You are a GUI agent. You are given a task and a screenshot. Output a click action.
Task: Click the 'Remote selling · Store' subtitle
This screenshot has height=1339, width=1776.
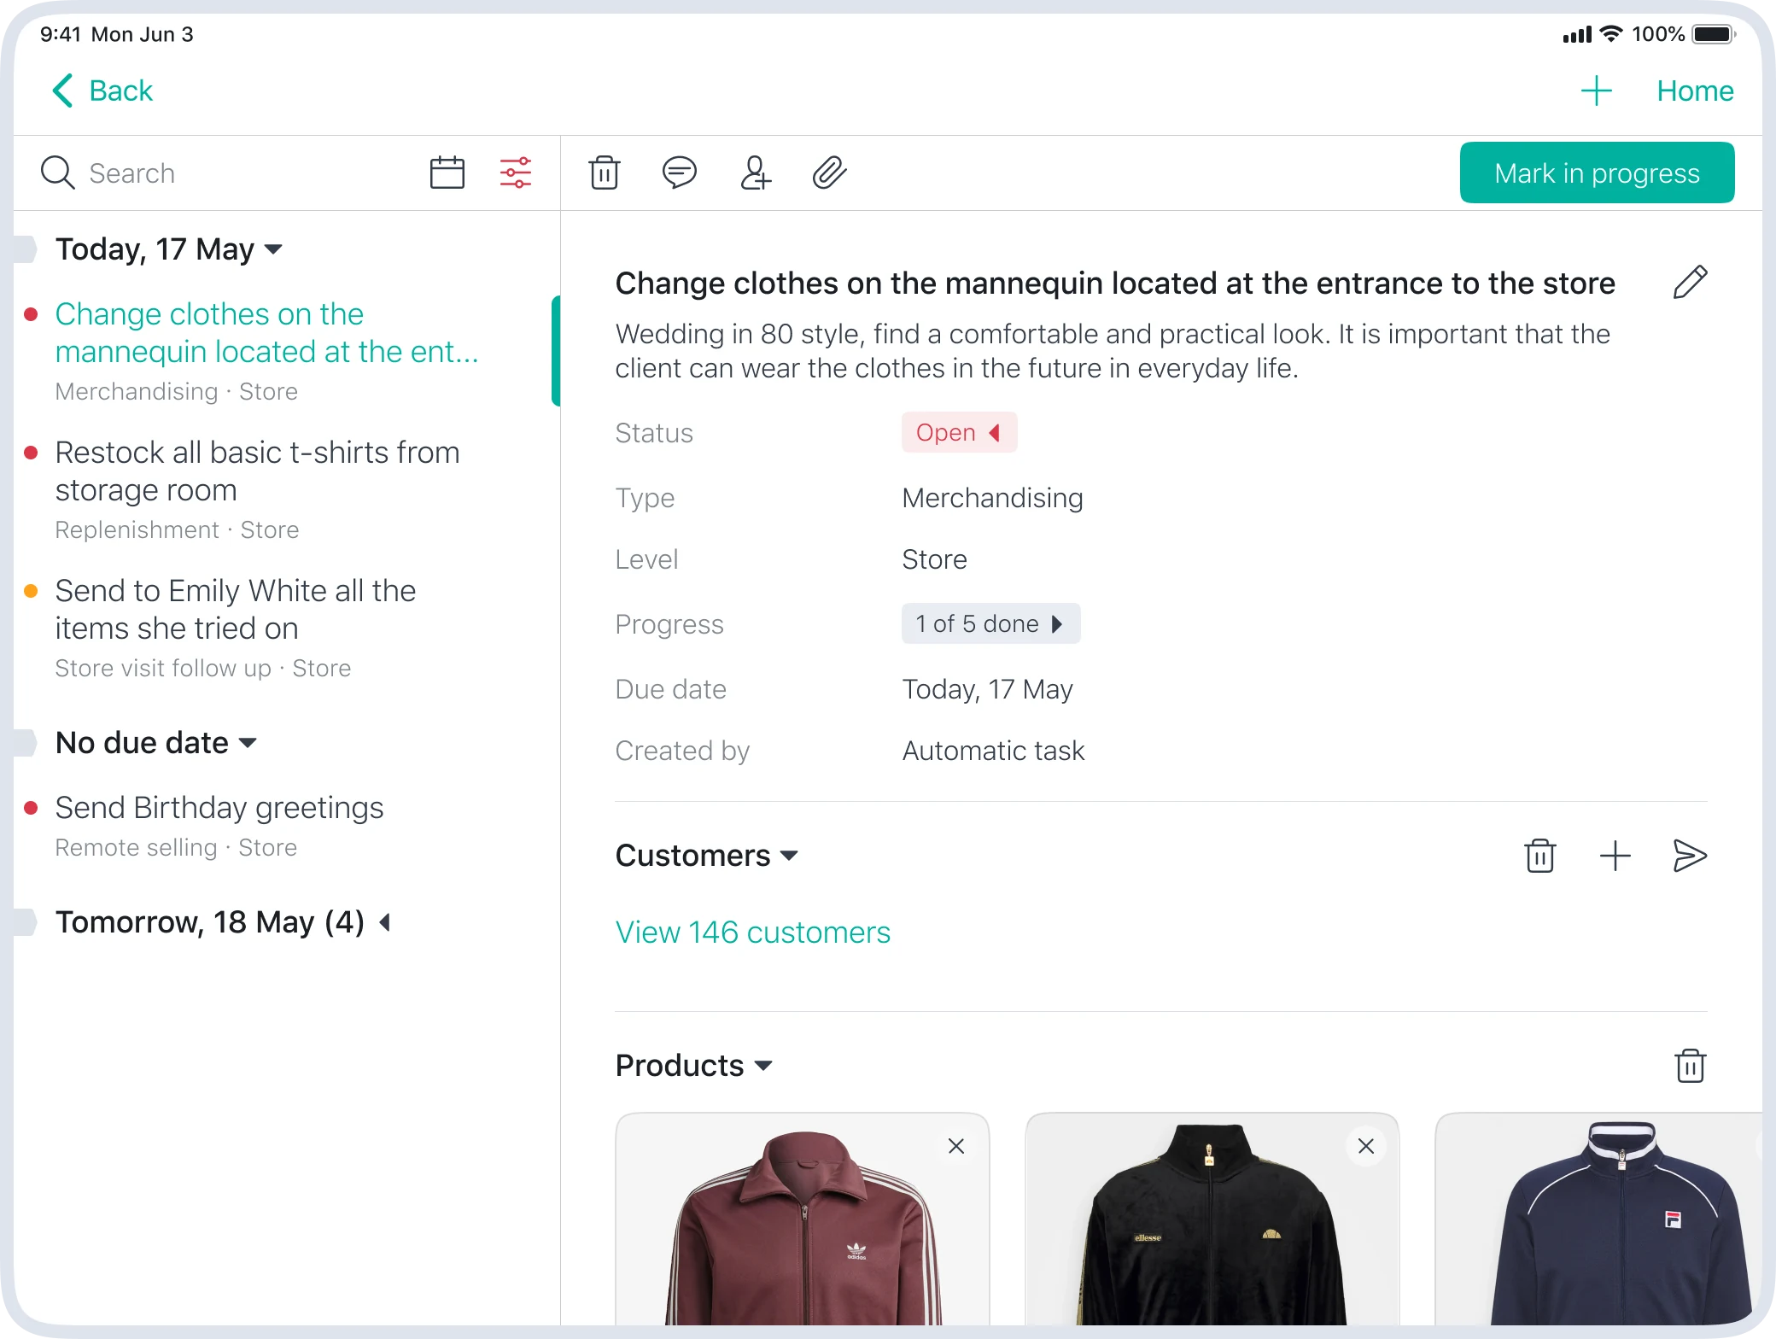point(176,847)
